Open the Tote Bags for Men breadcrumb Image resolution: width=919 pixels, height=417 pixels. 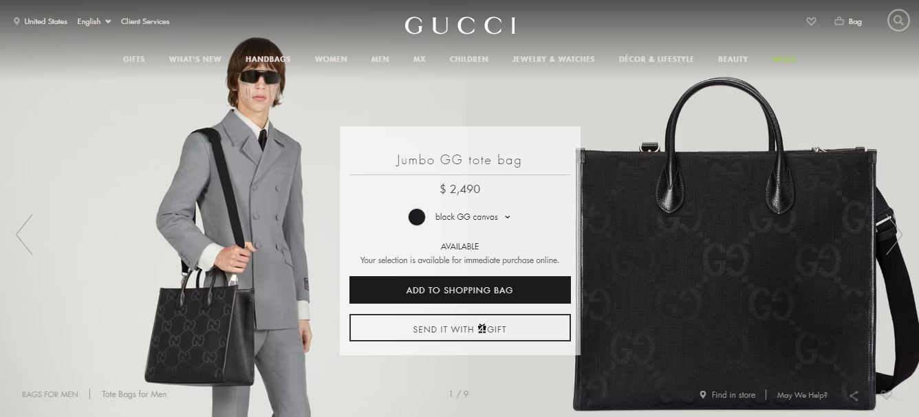(134, 394)
